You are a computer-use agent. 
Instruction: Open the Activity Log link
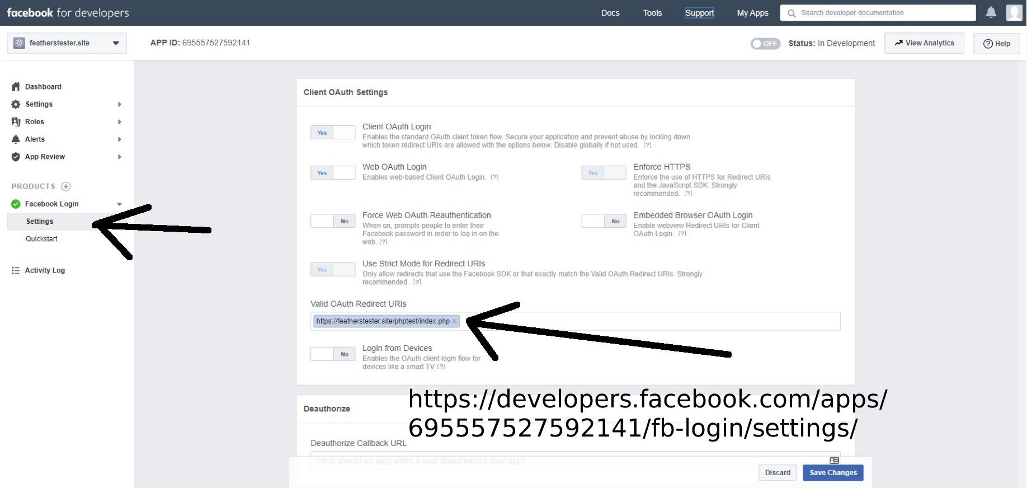(x=45, y=270)
